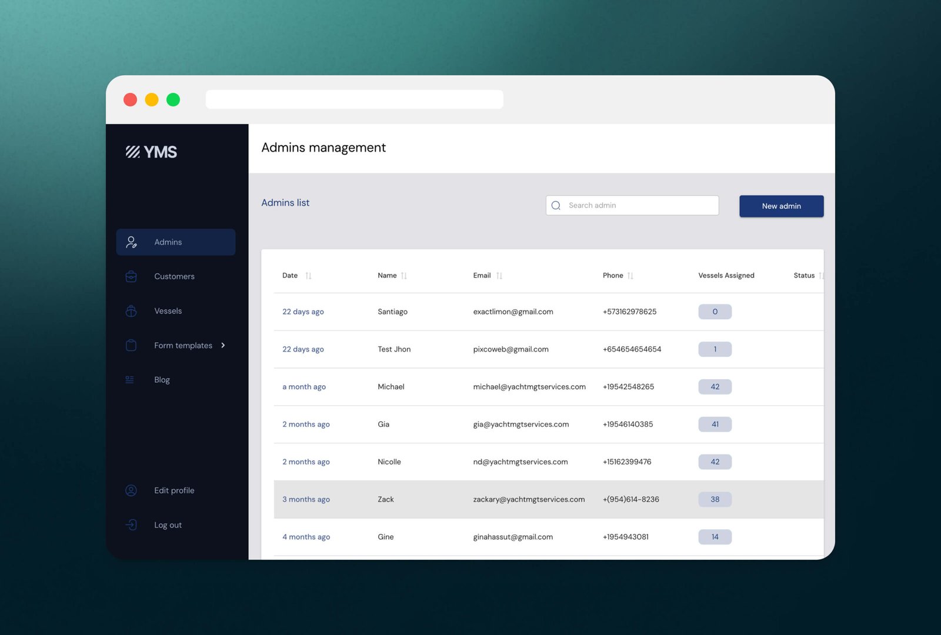Click the Log out arrow icon
Viewport: 941px width, 635px height.
pyautogui.click(x=131, y=525)
